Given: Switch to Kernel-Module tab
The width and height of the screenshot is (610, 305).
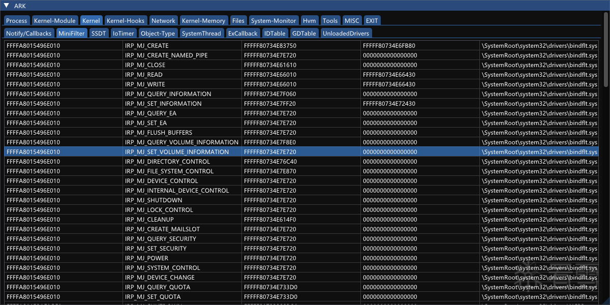Looking at the screenshot, I should coord(55,21).
